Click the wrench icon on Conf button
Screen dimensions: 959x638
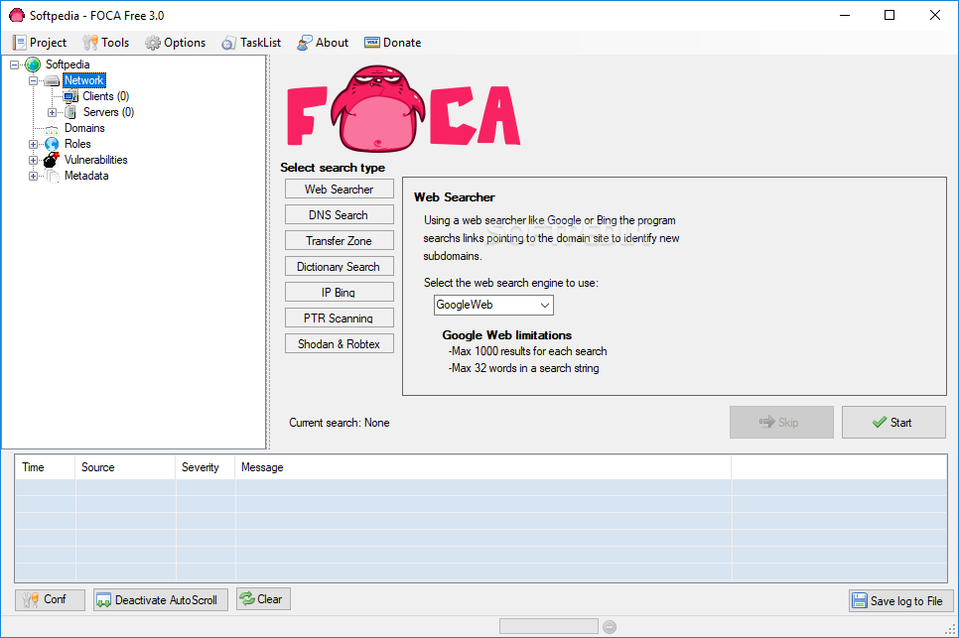pos(31,600)
